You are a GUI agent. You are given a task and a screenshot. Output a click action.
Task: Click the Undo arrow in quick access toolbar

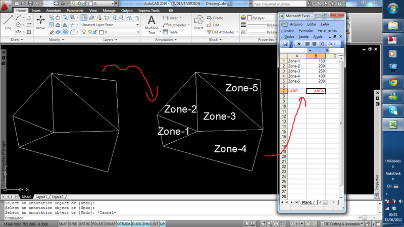tap(37, 4)
